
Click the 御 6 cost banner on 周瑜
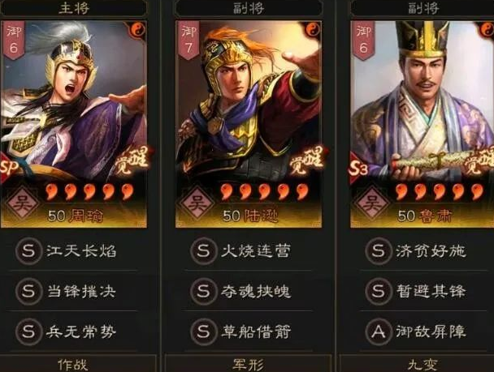(14, 41)
